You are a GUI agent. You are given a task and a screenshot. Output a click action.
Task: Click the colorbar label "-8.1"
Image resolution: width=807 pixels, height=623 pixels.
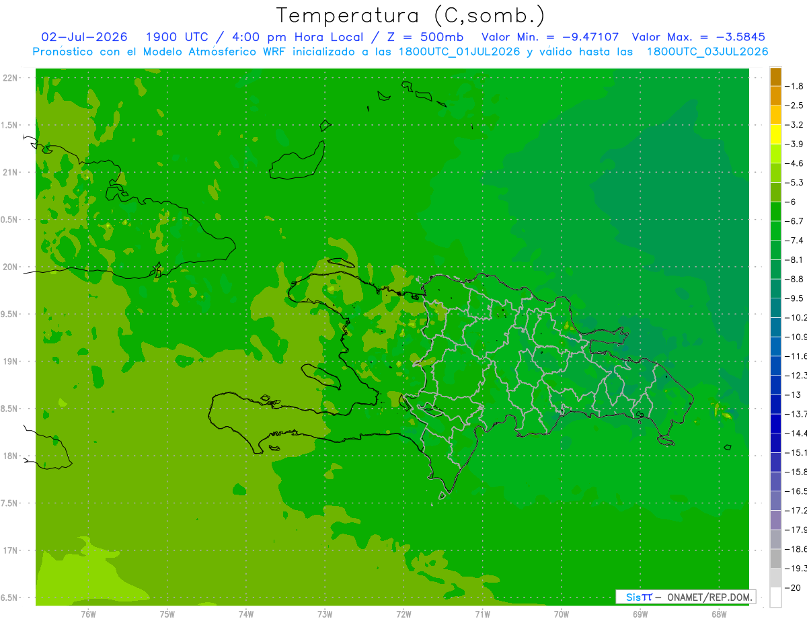click(x=794, y=259)
